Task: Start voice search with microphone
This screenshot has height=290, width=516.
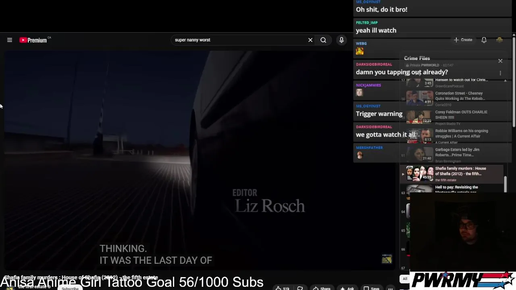Action: 341,40
